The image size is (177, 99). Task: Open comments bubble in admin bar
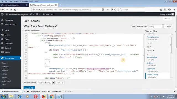click(38, 15)
